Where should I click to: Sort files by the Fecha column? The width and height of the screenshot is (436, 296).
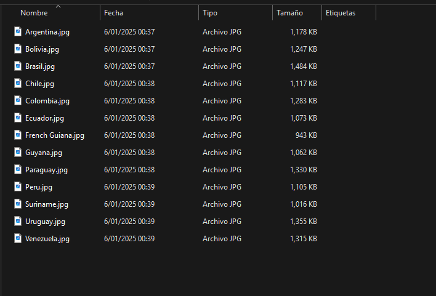[x=113, y=13]
